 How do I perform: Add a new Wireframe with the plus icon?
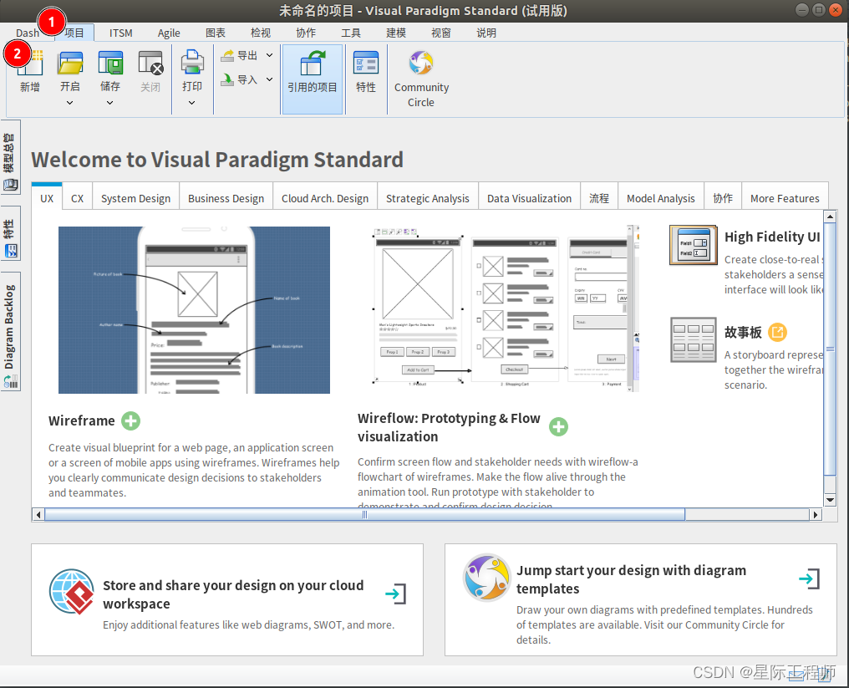(x=130, y=421)
